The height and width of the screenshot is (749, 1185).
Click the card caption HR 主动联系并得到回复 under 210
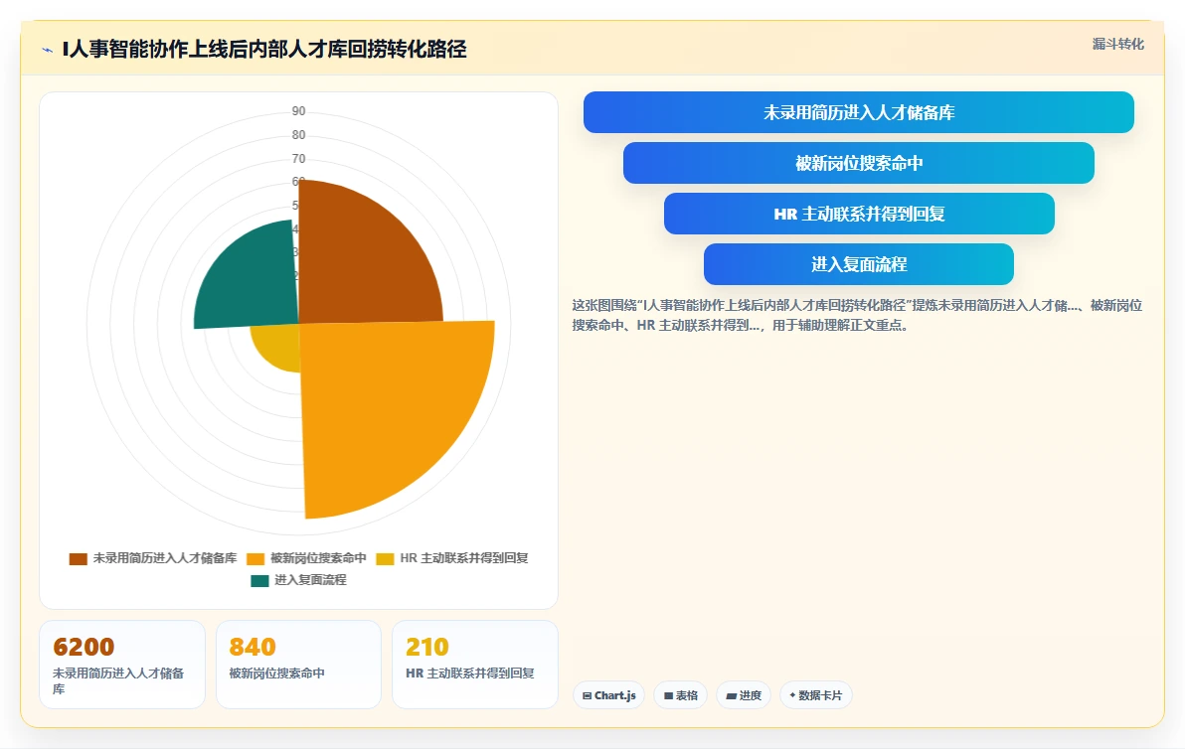(470, 674)
